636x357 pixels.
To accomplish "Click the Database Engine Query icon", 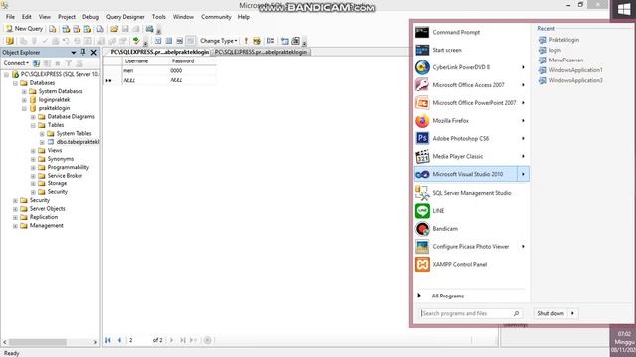I will coord(53,29).
